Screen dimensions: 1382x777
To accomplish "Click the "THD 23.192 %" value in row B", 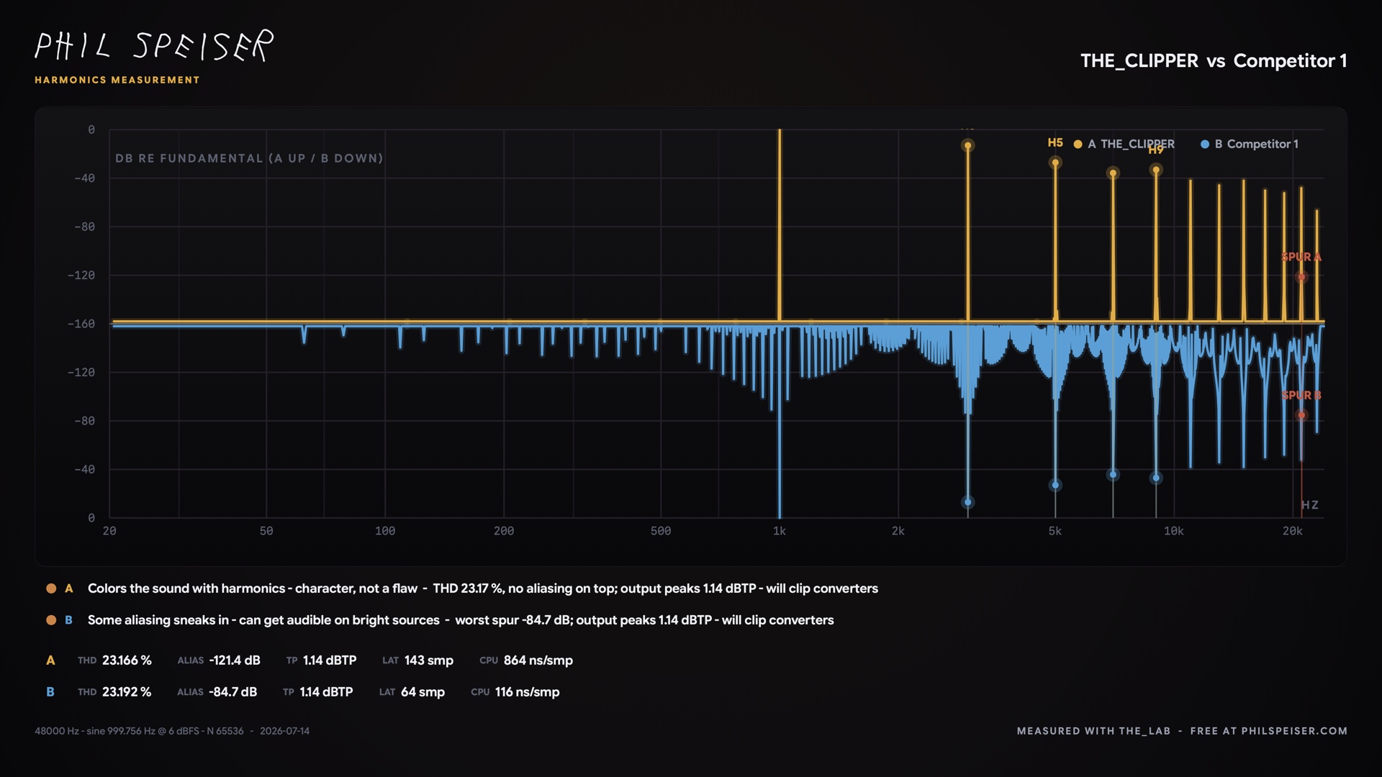I will pos(114,692).
